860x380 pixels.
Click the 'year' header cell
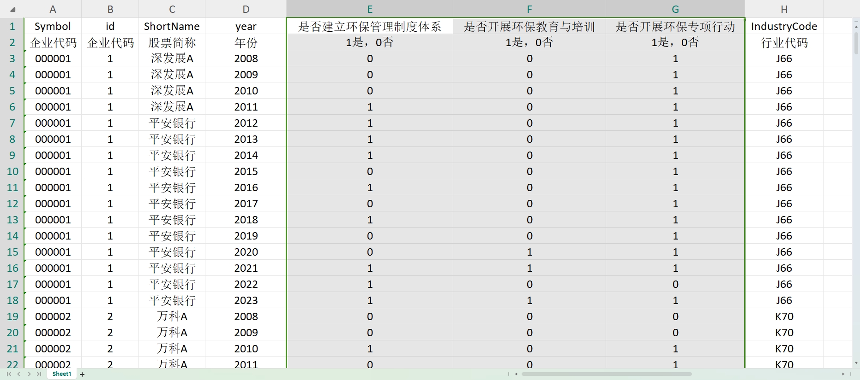pos(246,26)
